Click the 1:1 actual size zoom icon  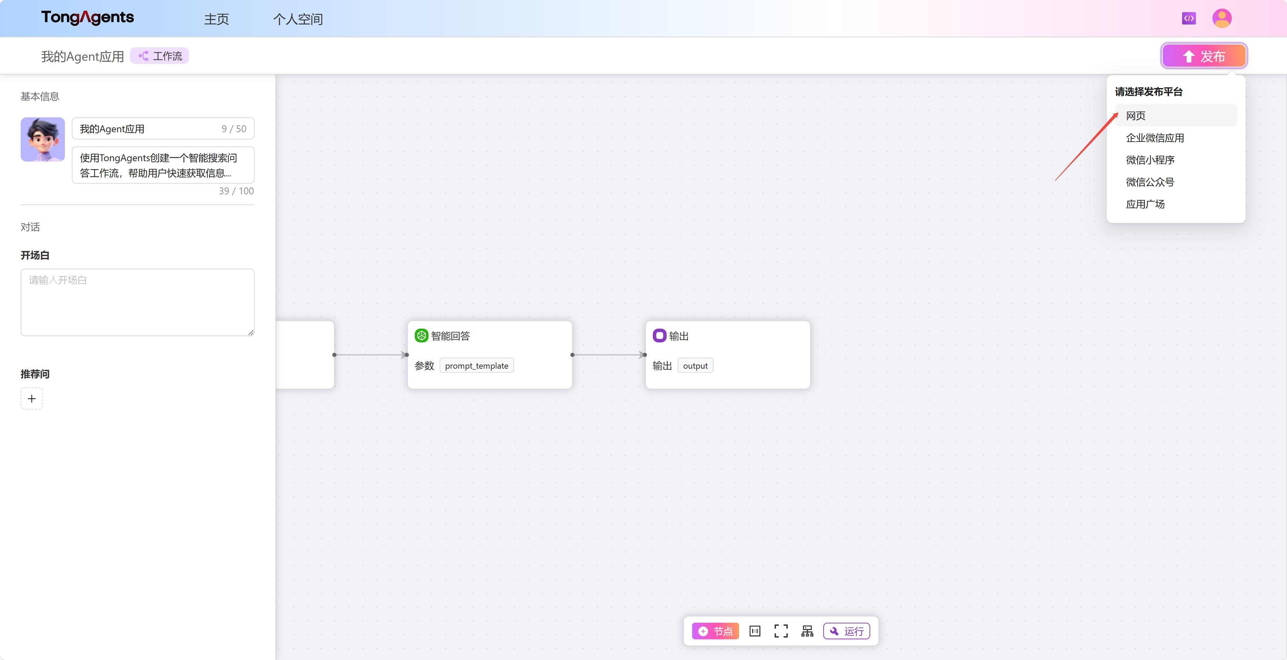[x=754, y=631]
